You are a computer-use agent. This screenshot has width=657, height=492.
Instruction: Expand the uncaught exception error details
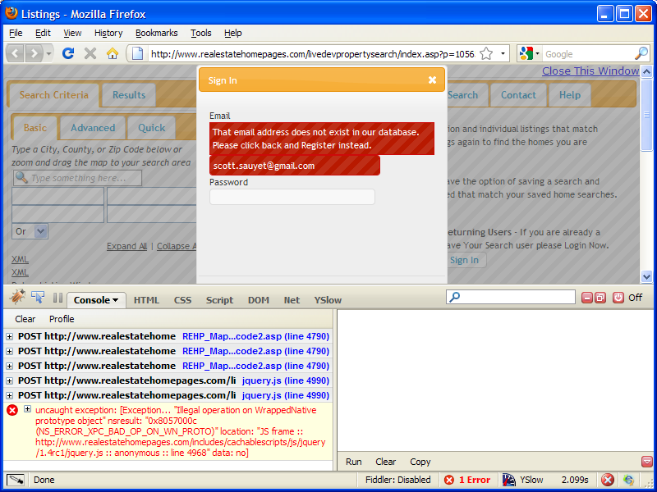click(x=27, y=408)
